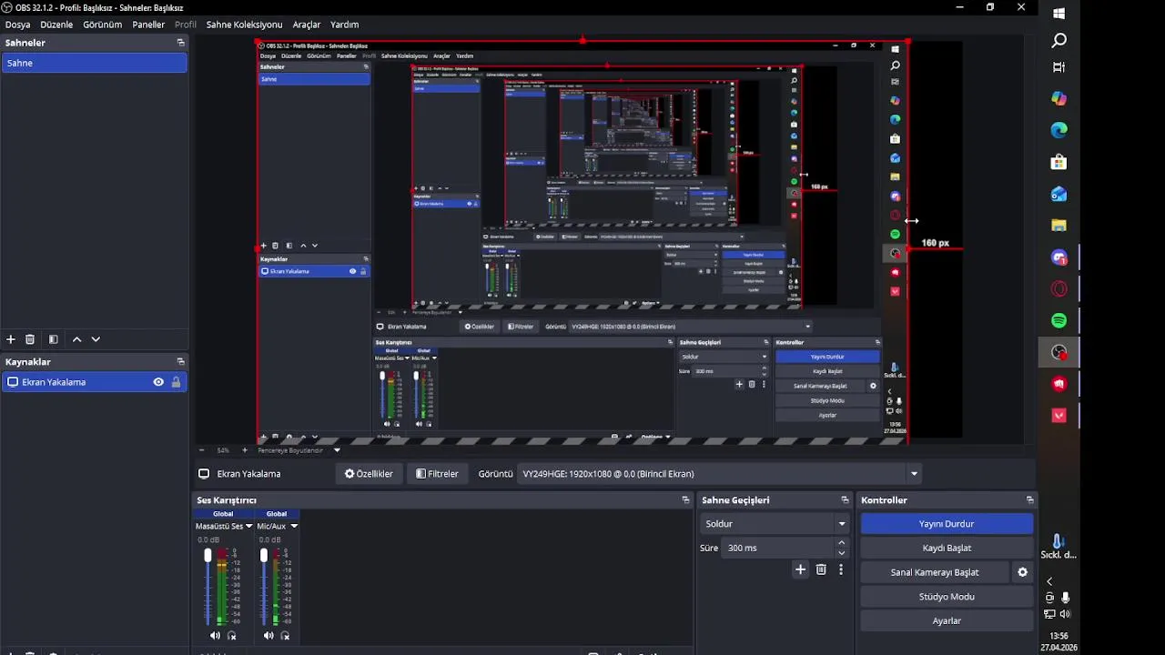Viewport: 1165px width, 655px height.
Task: Click the Süre 300 ms input field
Action: pyautogui.click(x=778, y=548)
